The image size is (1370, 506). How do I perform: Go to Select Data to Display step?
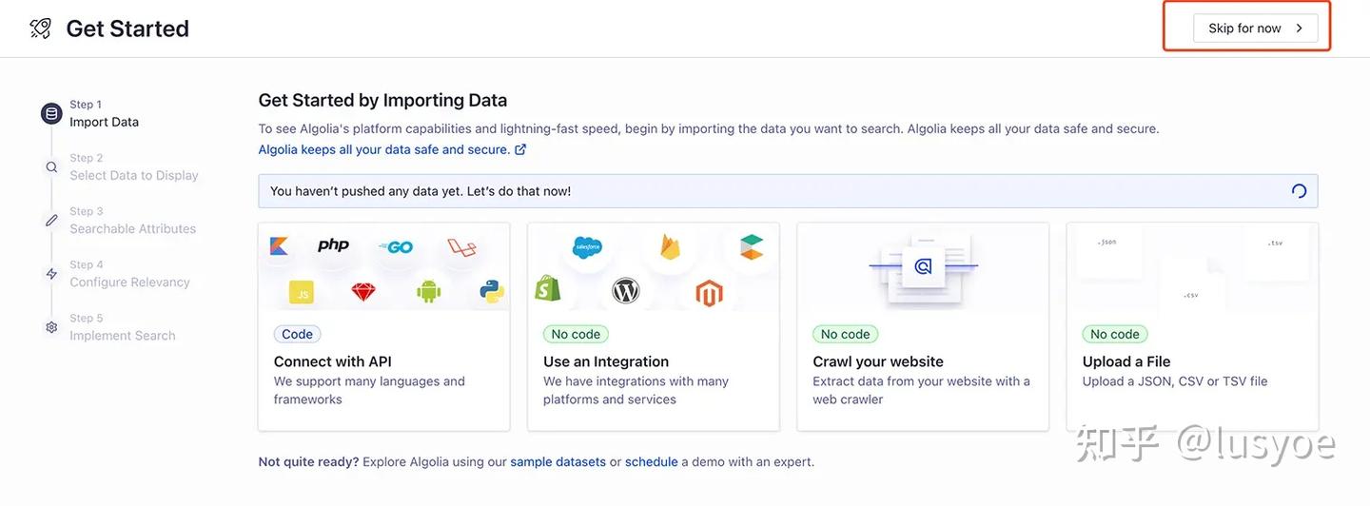[133, 175]
